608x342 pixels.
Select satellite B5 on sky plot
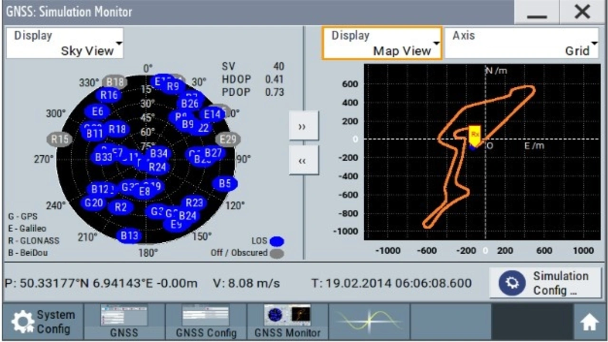coord(225,184)
